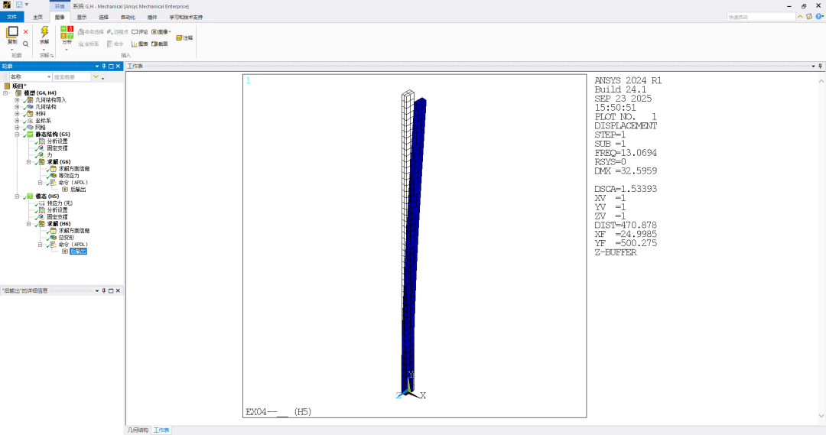Open the 名称 filter dropdown

point(49,77)
